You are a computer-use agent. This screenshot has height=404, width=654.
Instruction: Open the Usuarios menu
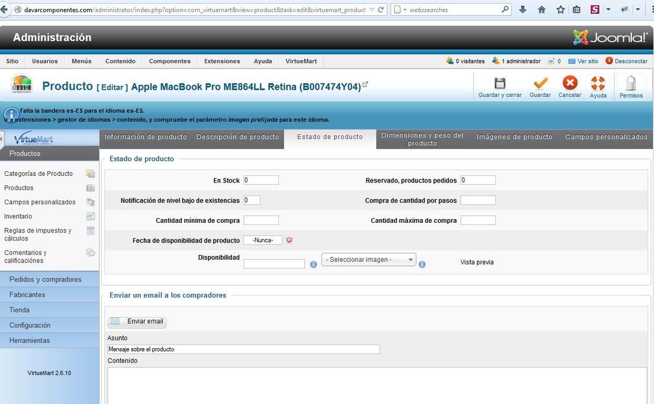45,61
